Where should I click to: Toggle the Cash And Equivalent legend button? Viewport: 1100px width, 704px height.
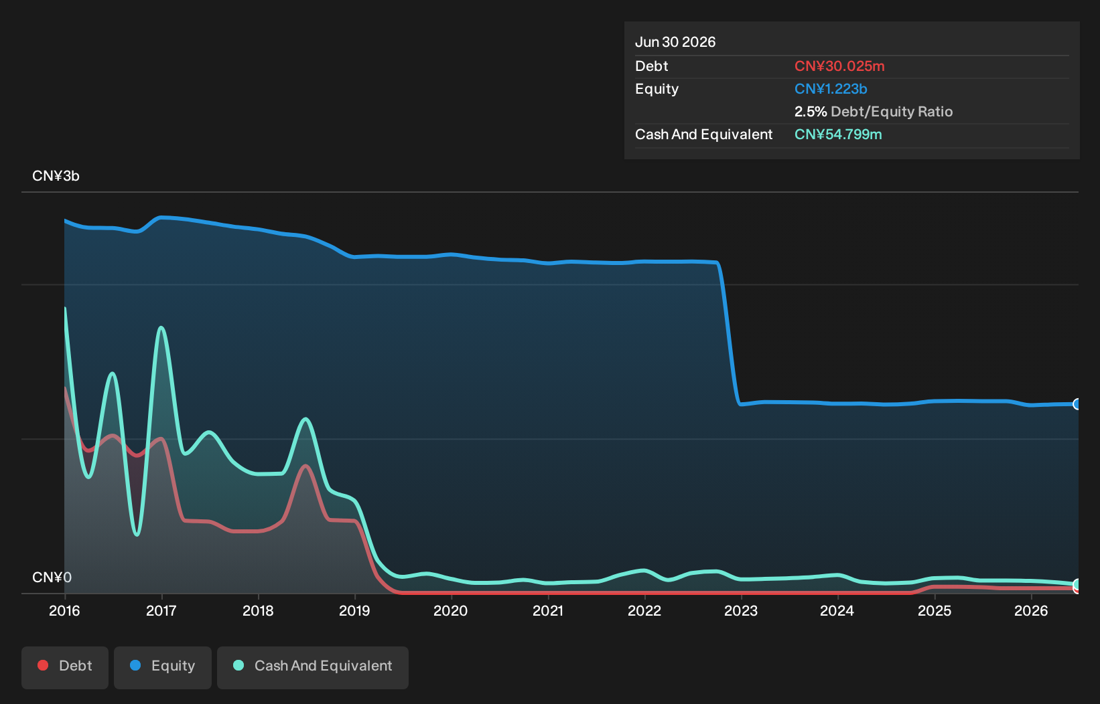[x=313, y=667]
